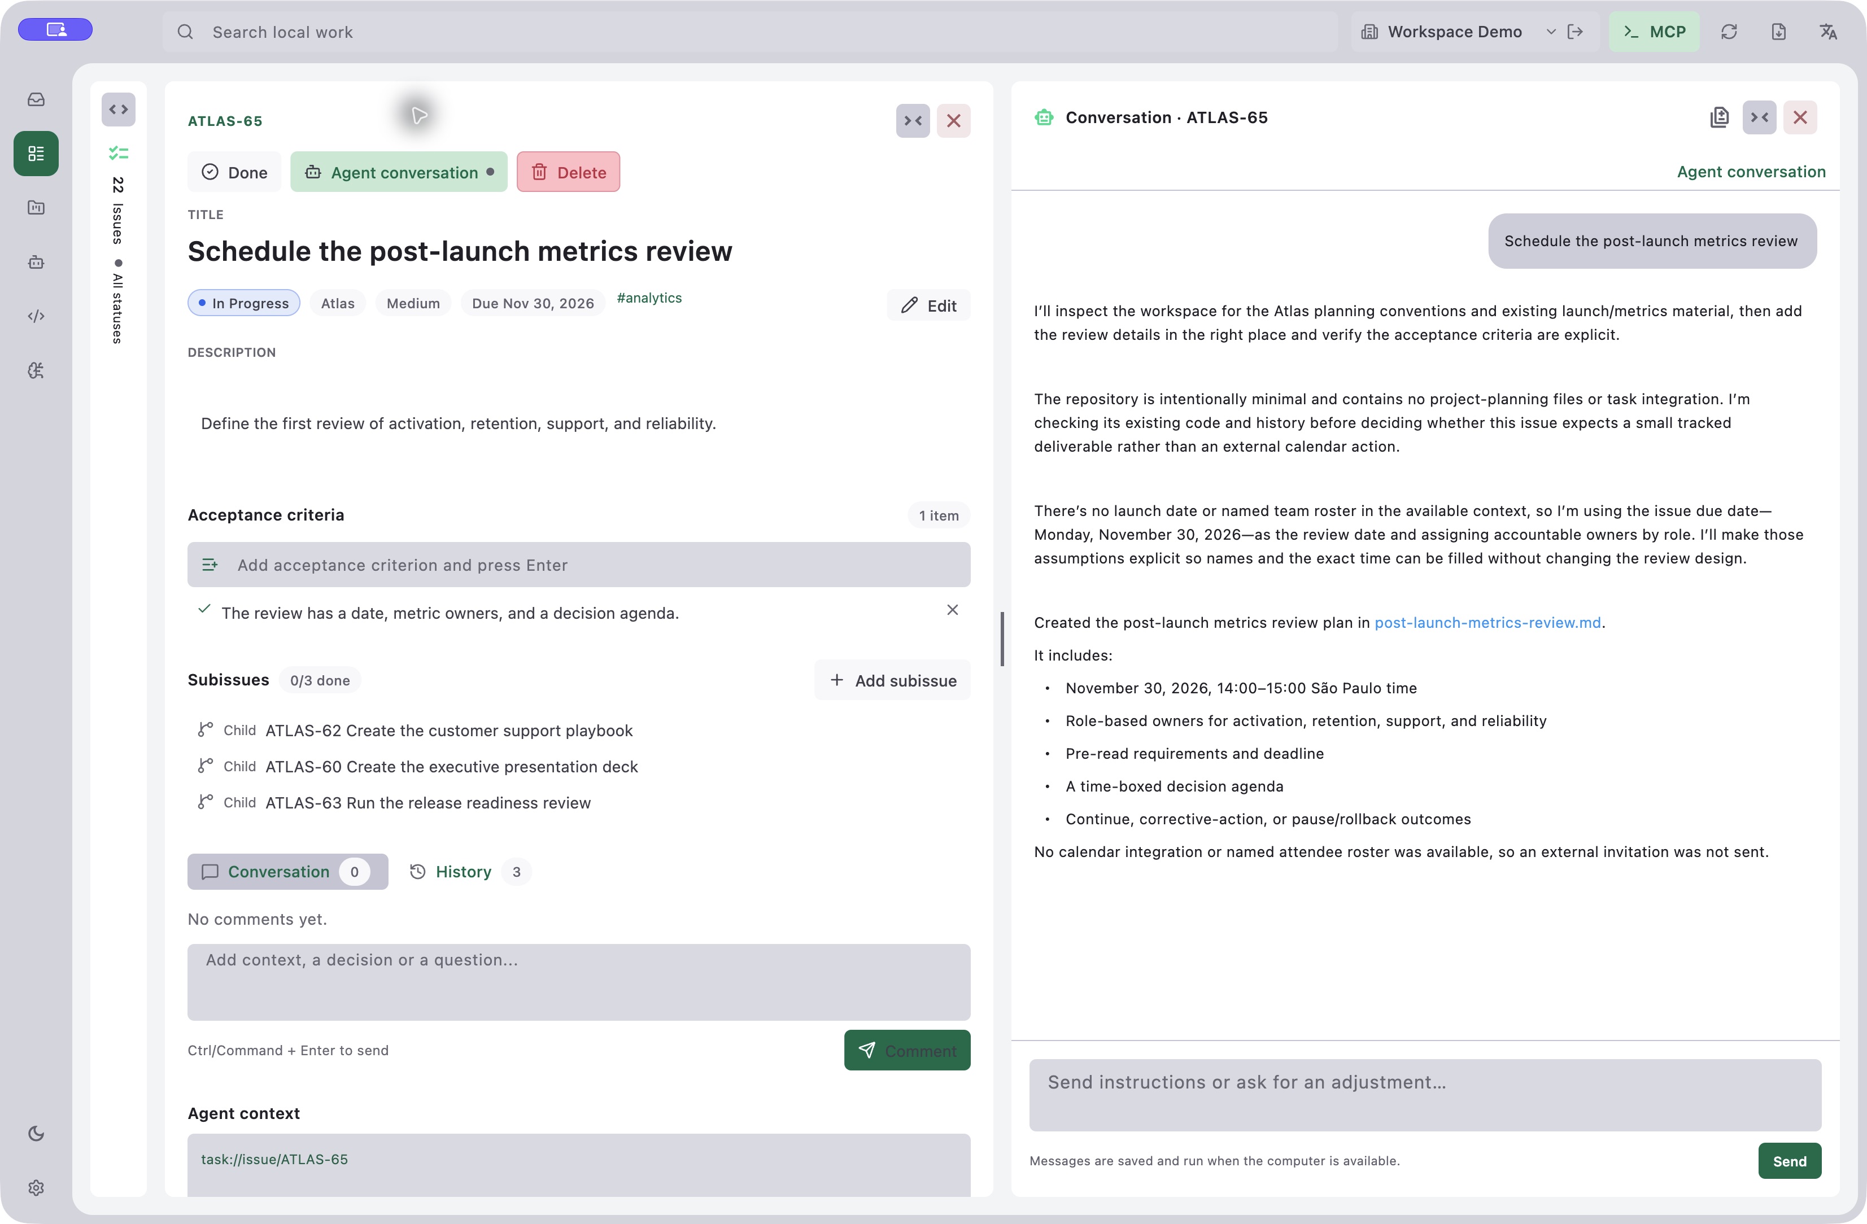This screenshot has height=1224, width=1867.
Task: Click the checklist icon above 22 issues
Action: coord(119,153)
